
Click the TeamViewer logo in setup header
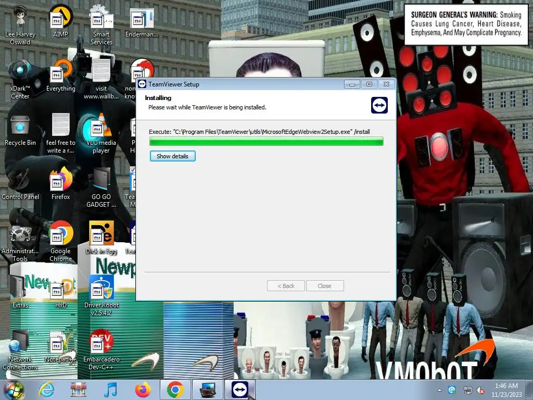click(x=379, y=105)
